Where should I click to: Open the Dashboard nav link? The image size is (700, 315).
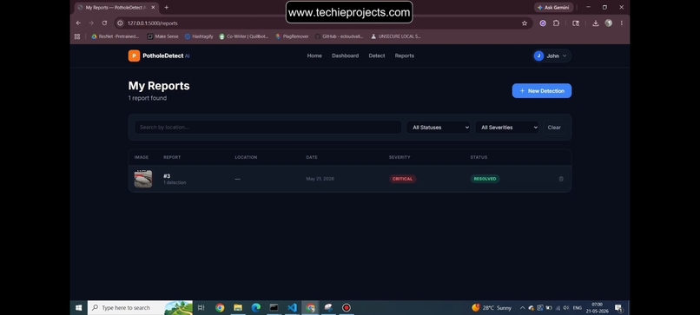tap(345, 56)
